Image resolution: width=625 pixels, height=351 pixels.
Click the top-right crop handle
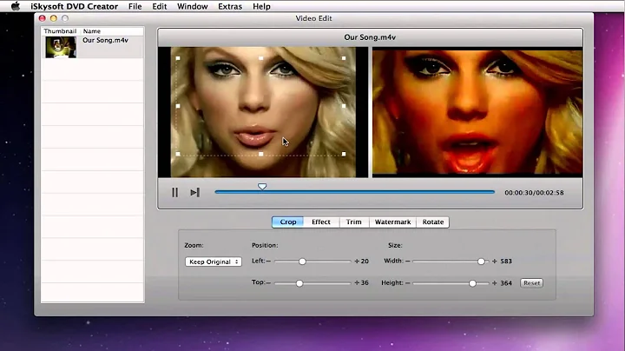[344, 58]
